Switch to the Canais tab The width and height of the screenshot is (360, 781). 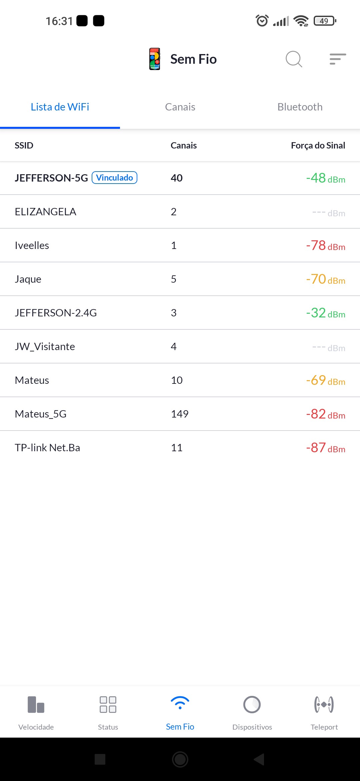(180, 107)
